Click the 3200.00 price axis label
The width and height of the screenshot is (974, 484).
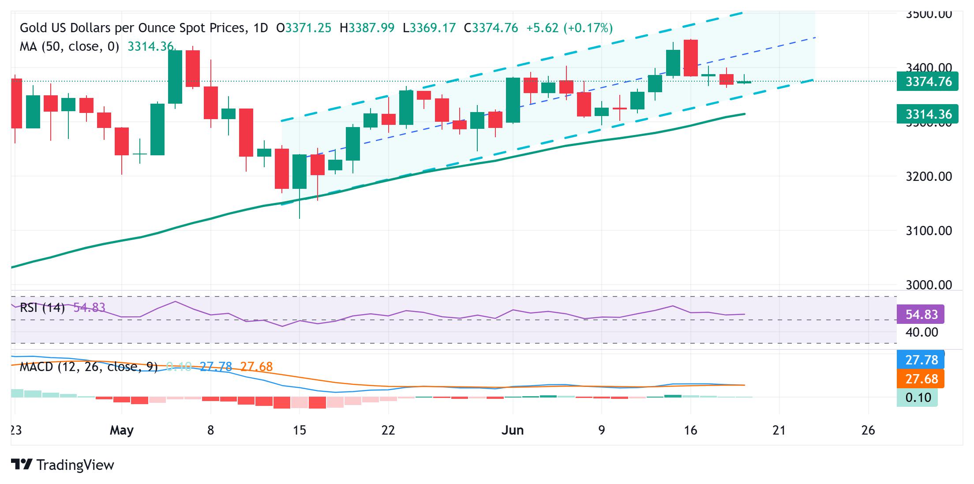click(929, 176)
